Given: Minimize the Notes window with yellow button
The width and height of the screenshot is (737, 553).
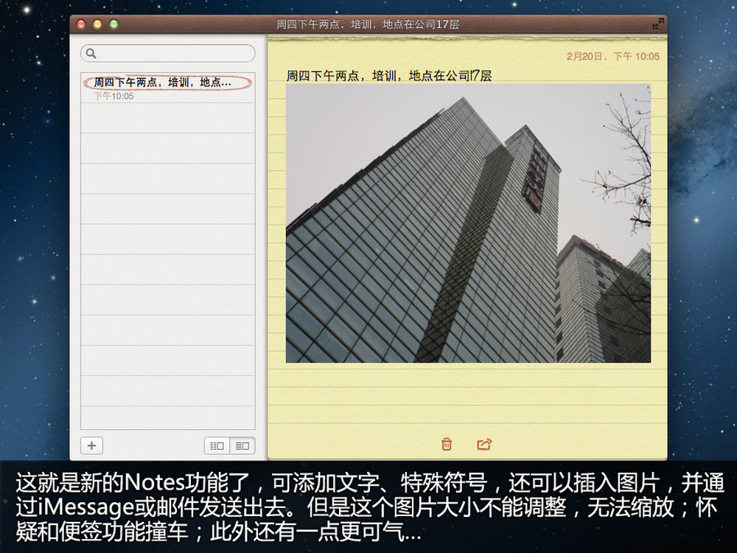Looking at the screenshot, I should [97, 24].
